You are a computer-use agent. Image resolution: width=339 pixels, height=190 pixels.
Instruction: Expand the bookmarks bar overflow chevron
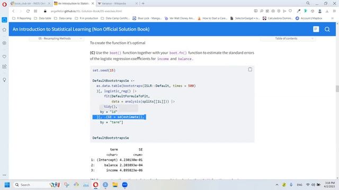click(332, 18)
